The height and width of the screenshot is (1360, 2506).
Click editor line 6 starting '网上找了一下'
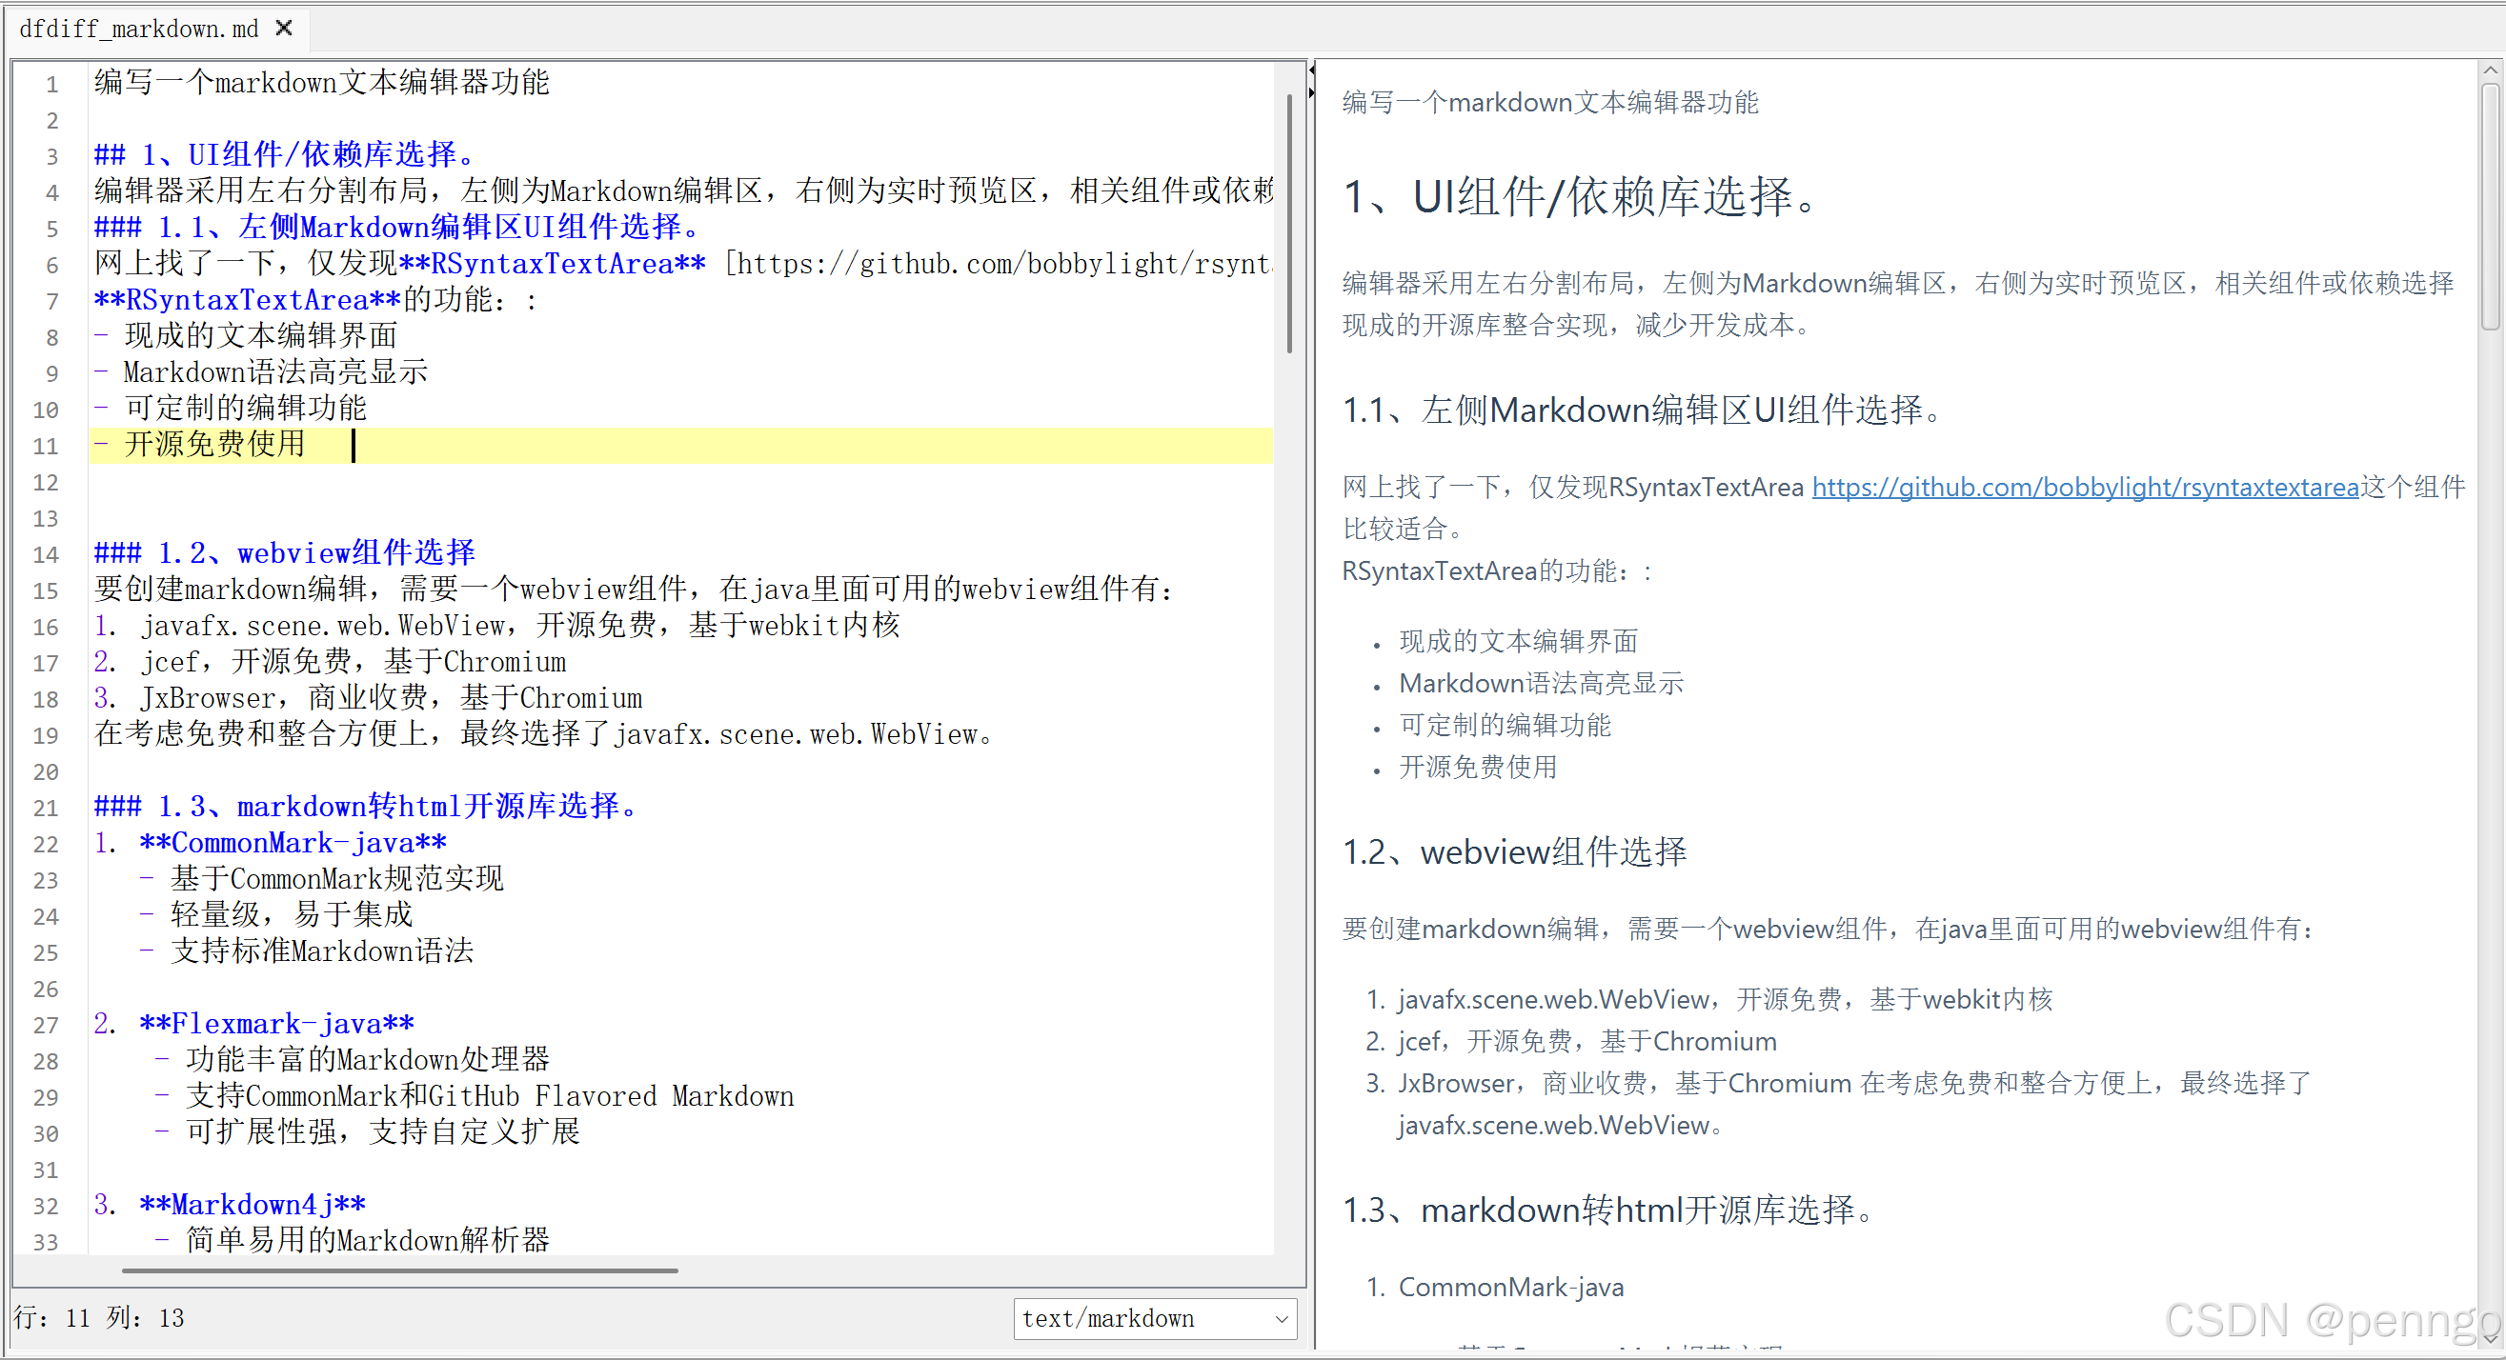[x=683, y=263]
